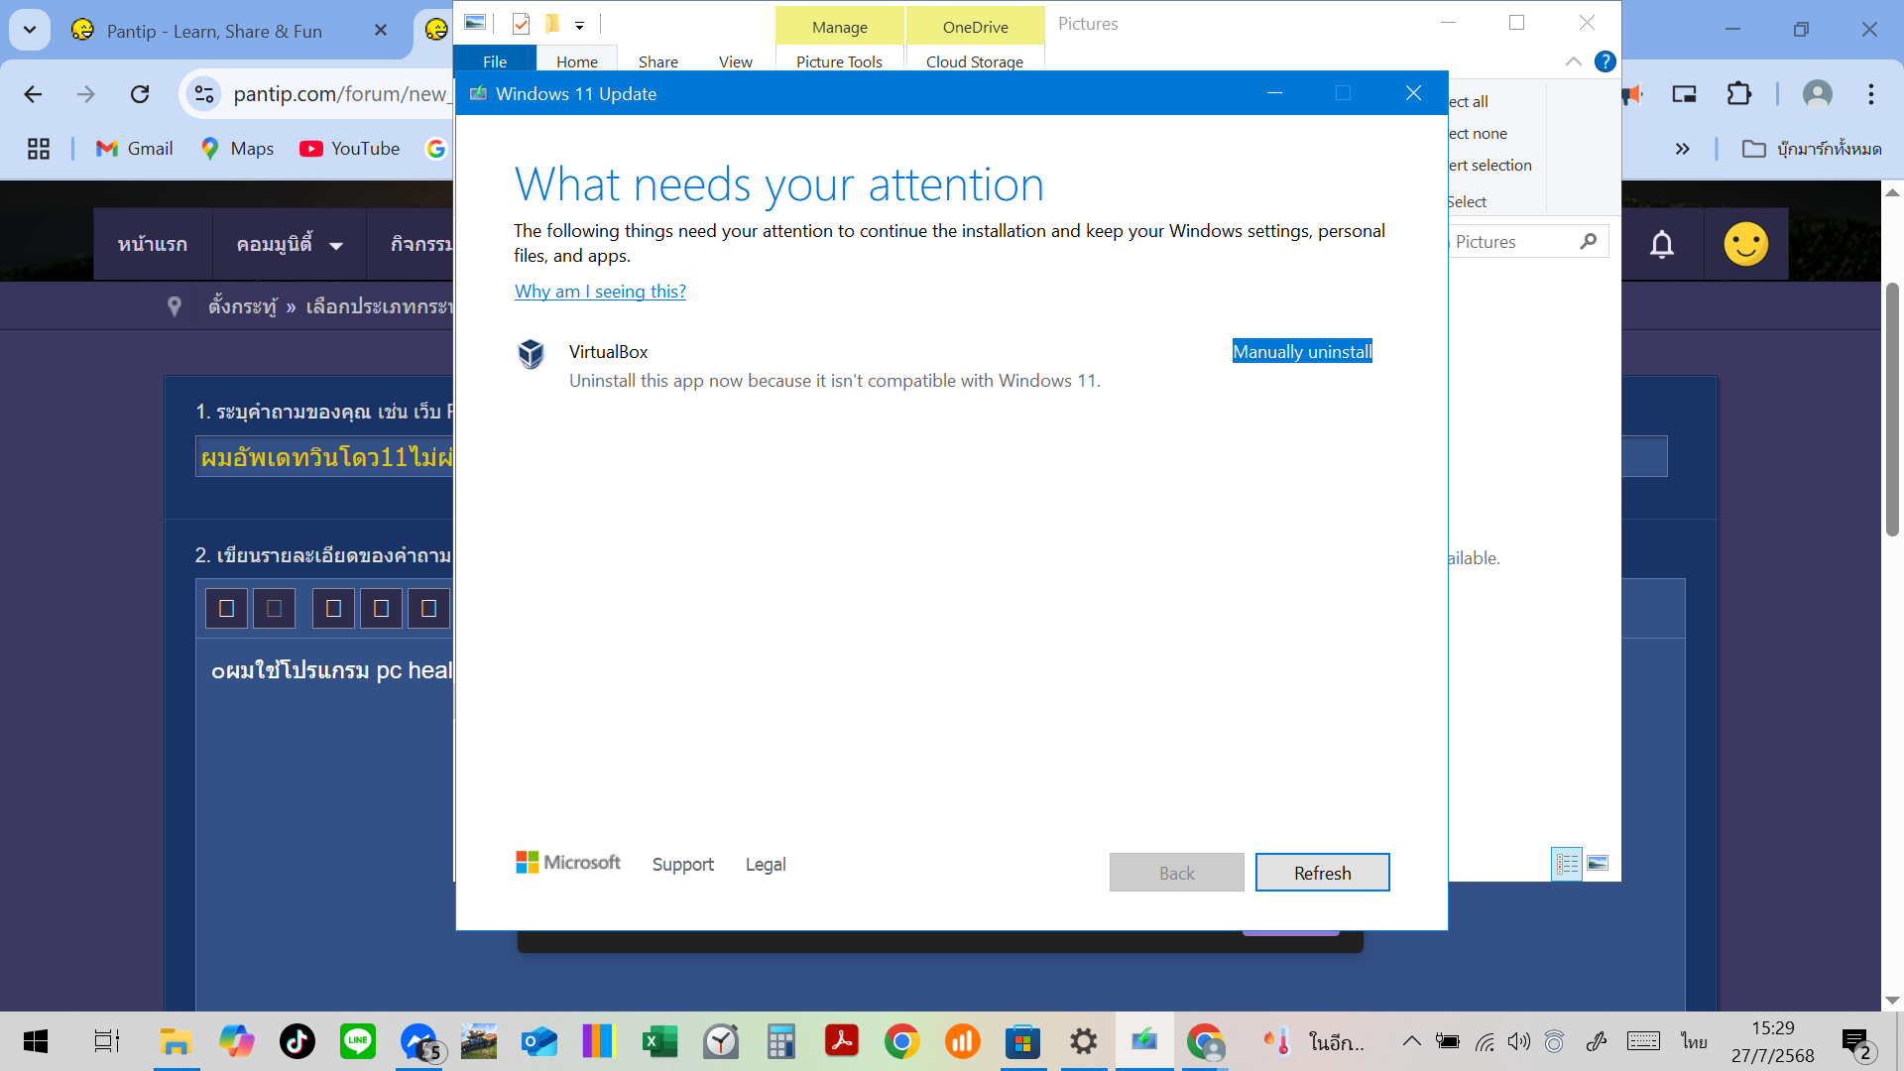Click the Pantip page vertical scrollbar
Viewport: 1904px width, 1071px height.
coord(1892,410)
